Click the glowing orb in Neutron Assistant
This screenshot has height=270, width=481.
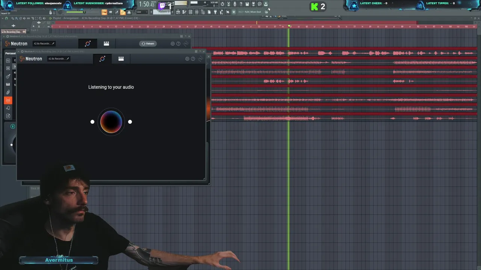111,121
